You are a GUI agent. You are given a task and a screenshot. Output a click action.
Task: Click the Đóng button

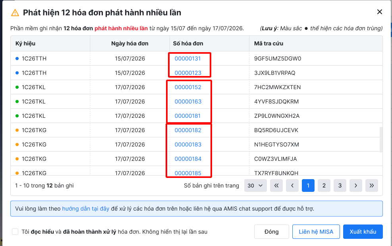click(x=272, y=232)
